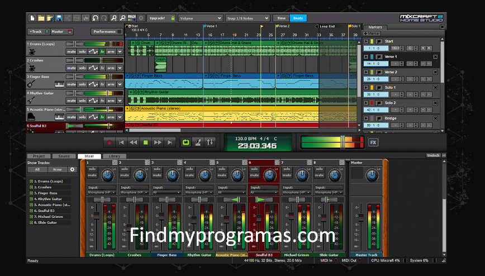The width and height of the screenshot is (485, 276).
Task: Open mixer channel 1 Input dropdown
Action: [102, 192]
